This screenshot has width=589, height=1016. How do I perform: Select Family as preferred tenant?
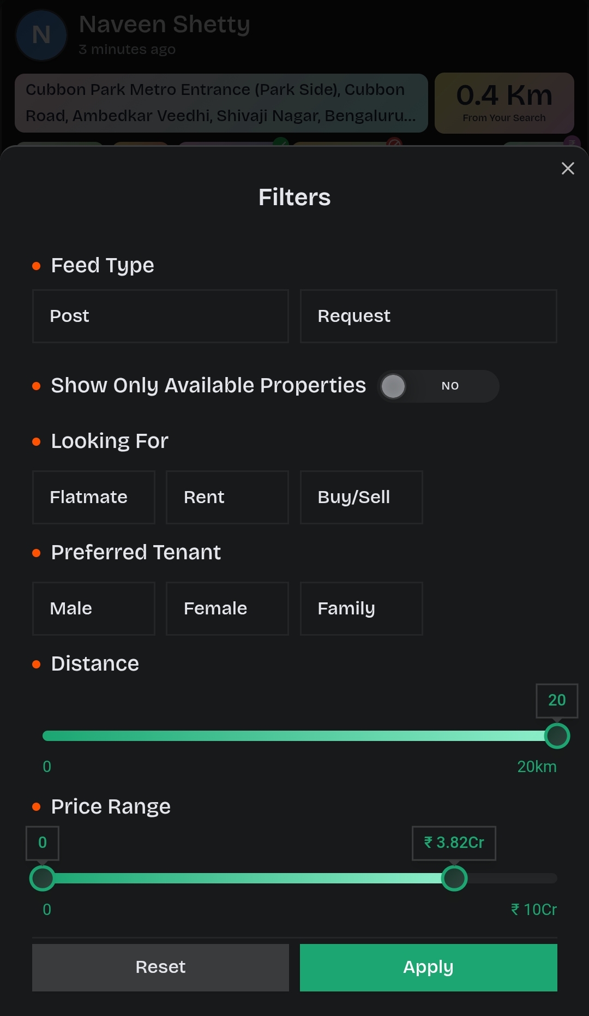tap(362, 608)
